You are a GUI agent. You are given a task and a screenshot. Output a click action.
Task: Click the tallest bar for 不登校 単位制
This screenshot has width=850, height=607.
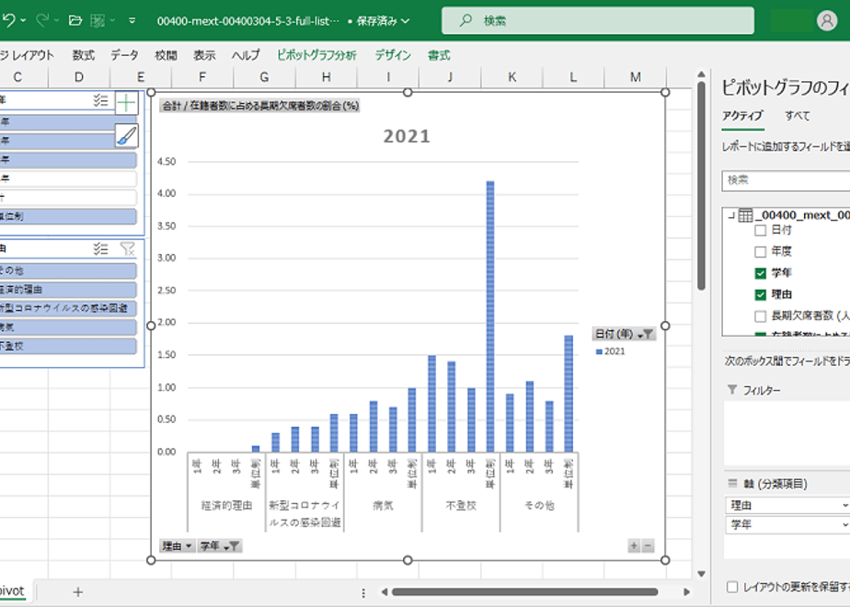click(490, 316)
